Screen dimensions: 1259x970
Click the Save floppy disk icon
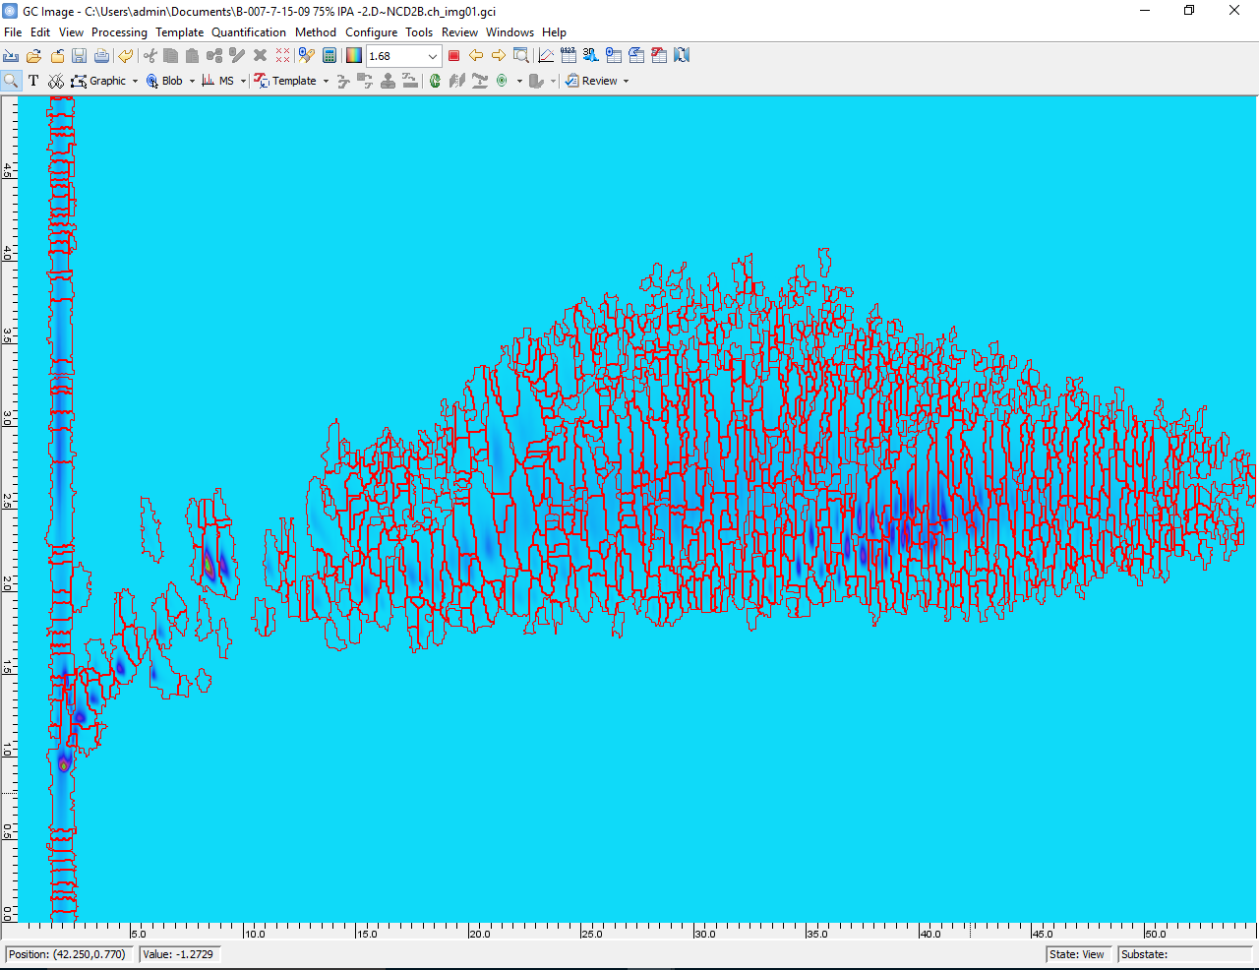click(x=80, y=56)
